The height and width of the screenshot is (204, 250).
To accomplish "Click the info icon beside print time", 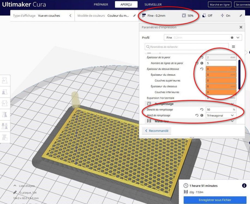I will point(244,186).
